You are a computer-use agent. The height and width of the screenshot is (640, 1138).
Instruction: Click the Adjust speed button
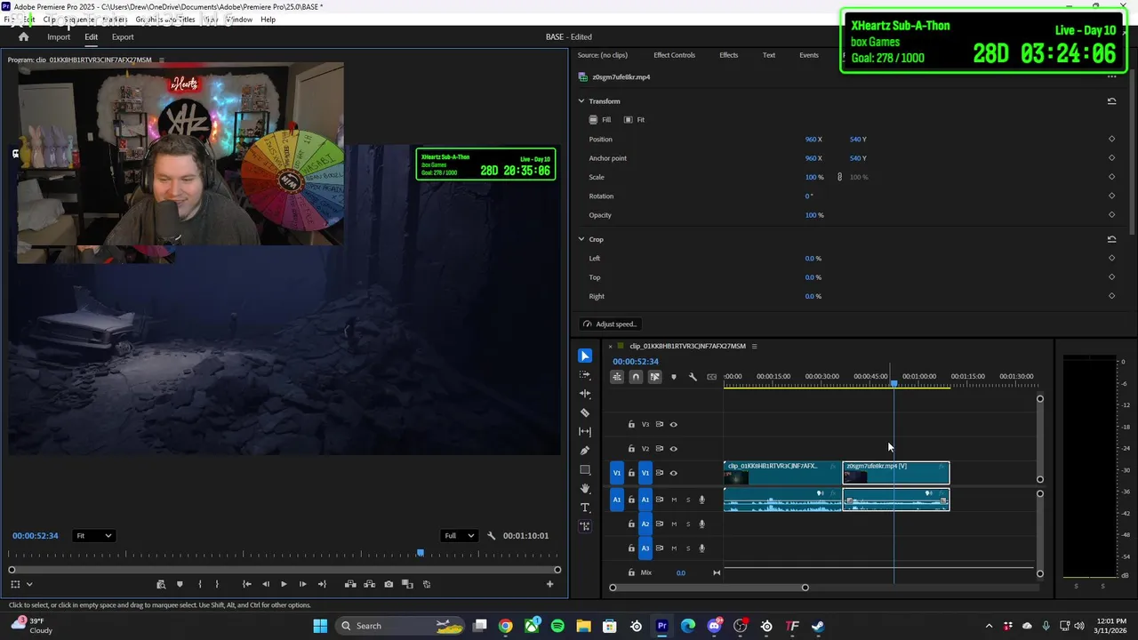click(x=610, y=324)
